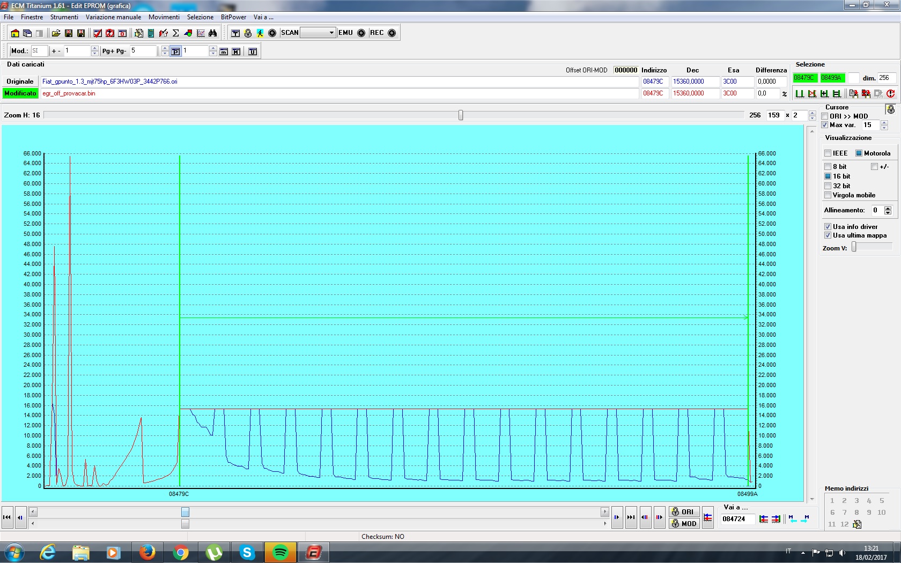Click the Cursore padlock icon
The width and height of the screenshot is (901, 563).
[891, 109]
